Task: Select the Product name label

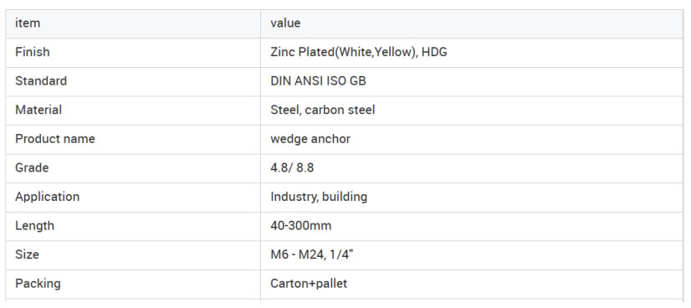Action: point(55,139)
